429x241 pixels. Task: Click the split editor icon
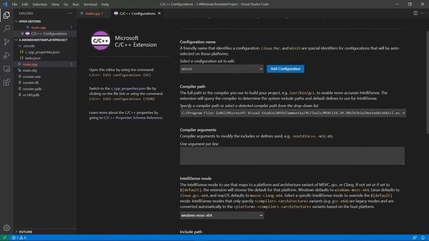pyautogui.click(x=416, y=13)
